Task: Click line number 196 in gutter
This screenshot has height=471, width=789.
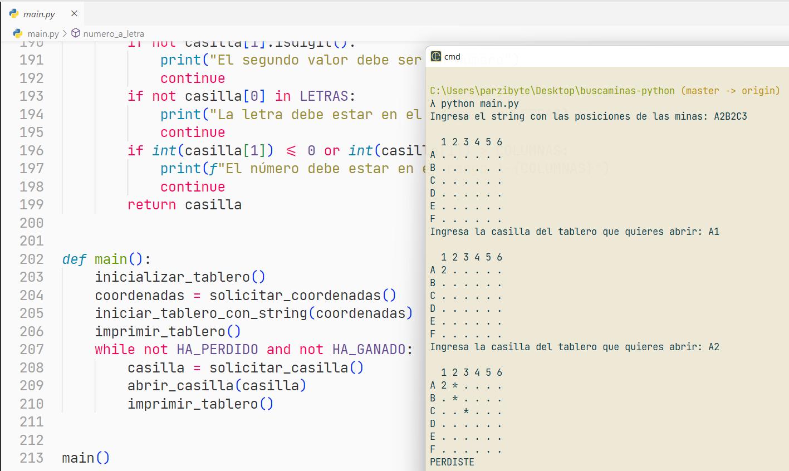Action: pyautogui.click(x=31, y=150)
